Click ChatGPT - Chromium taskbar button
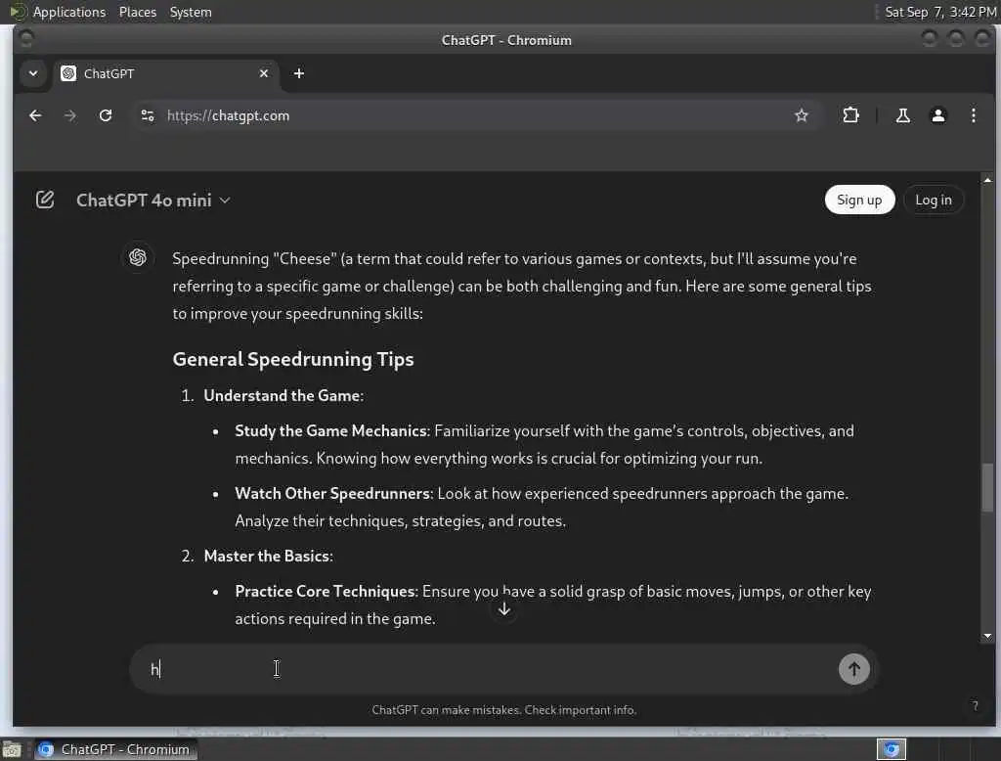 pos(115,749)
